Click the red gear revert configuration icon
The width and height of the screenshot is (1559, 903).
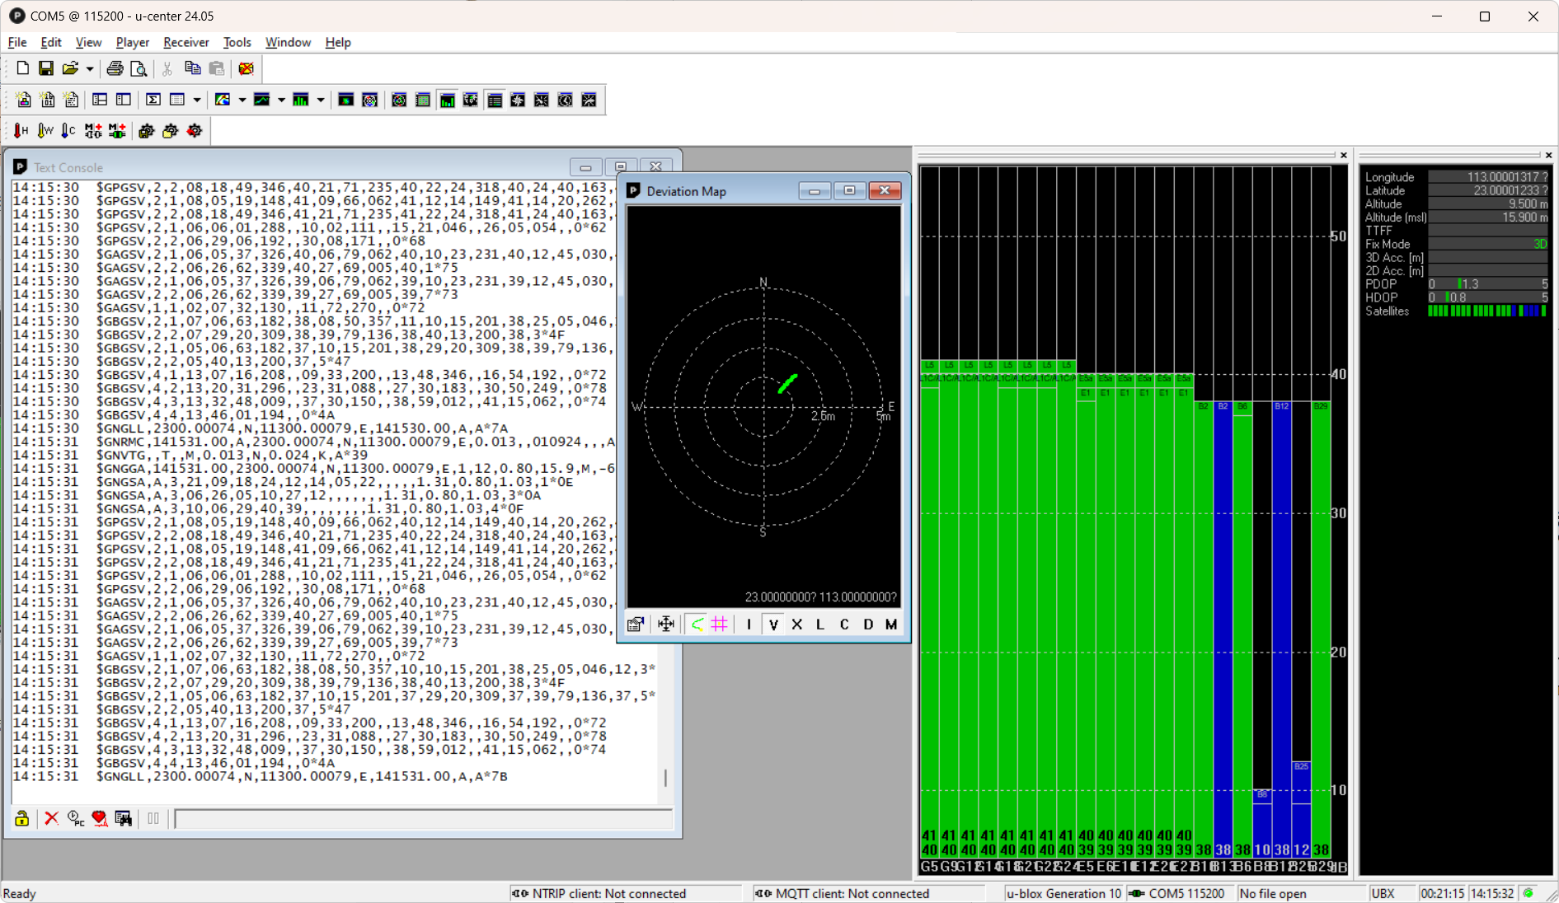tap(195, 131)
